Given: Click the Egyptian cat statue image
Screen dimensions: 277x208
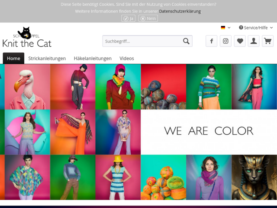Looking at the screenshot, I should (x=254, y=177).
